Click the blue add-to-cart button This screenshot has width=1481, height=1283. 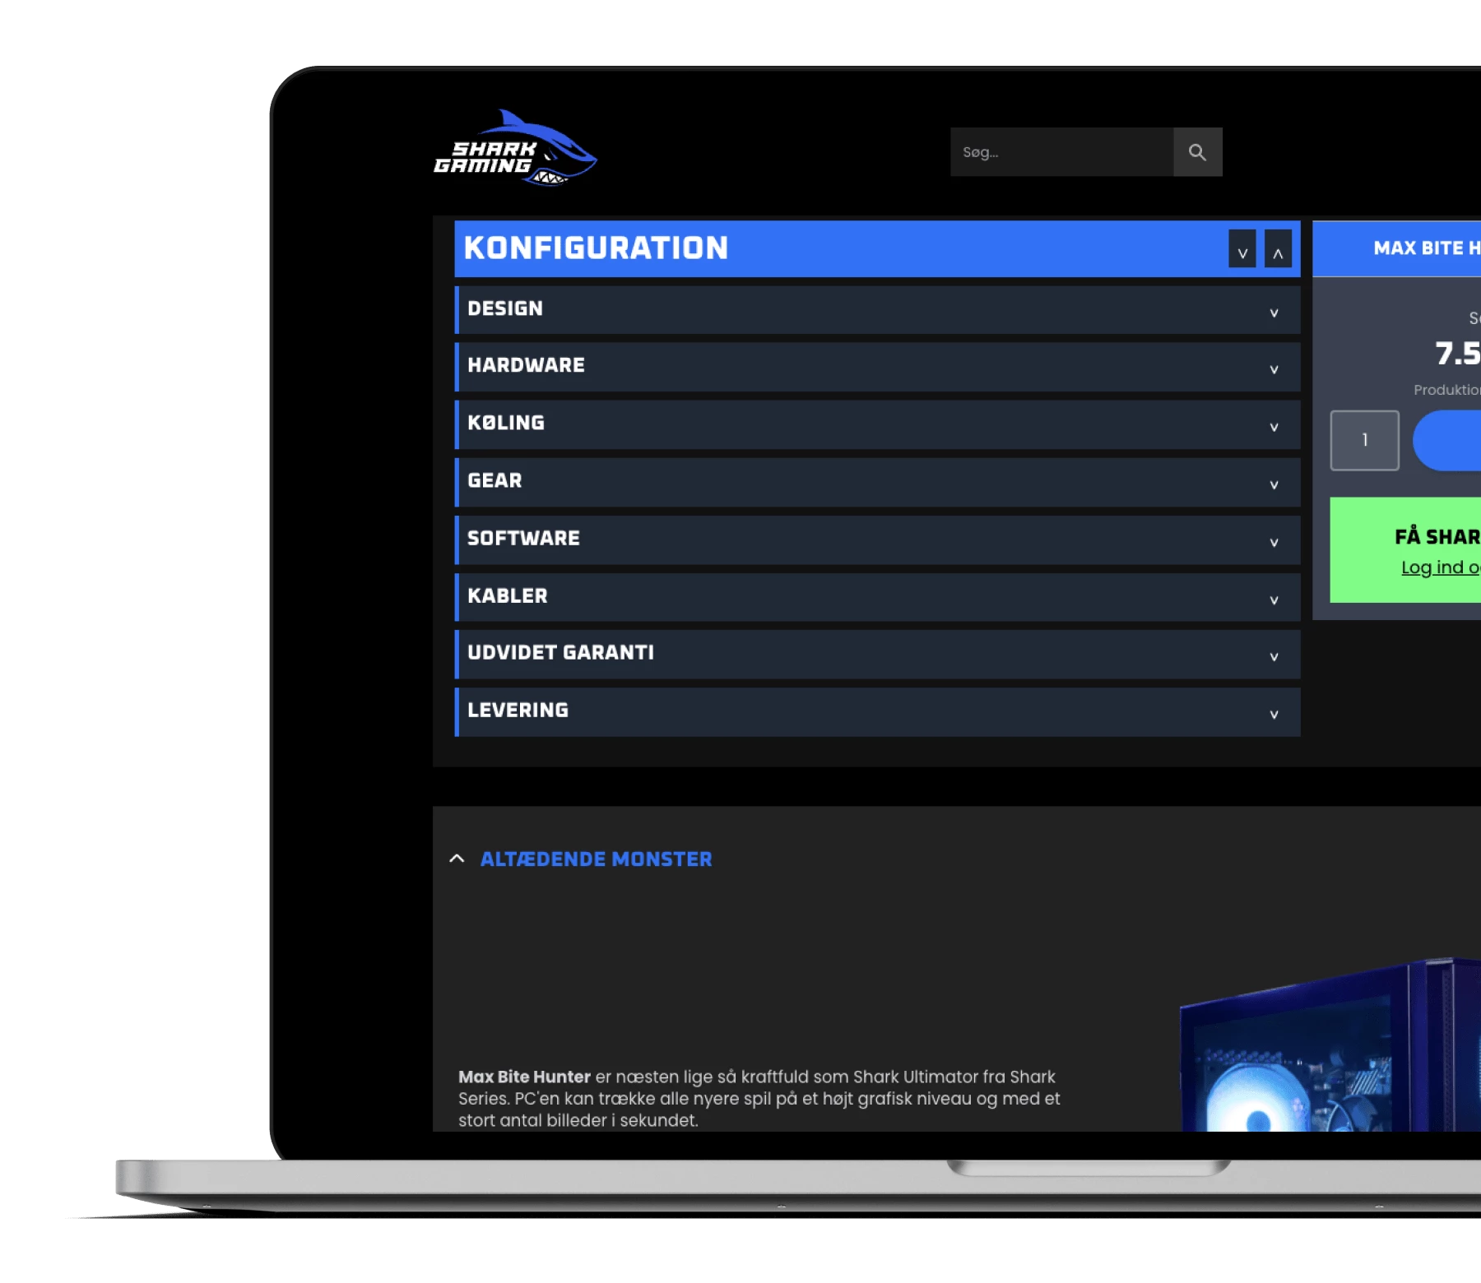[x=1447, y=441]
